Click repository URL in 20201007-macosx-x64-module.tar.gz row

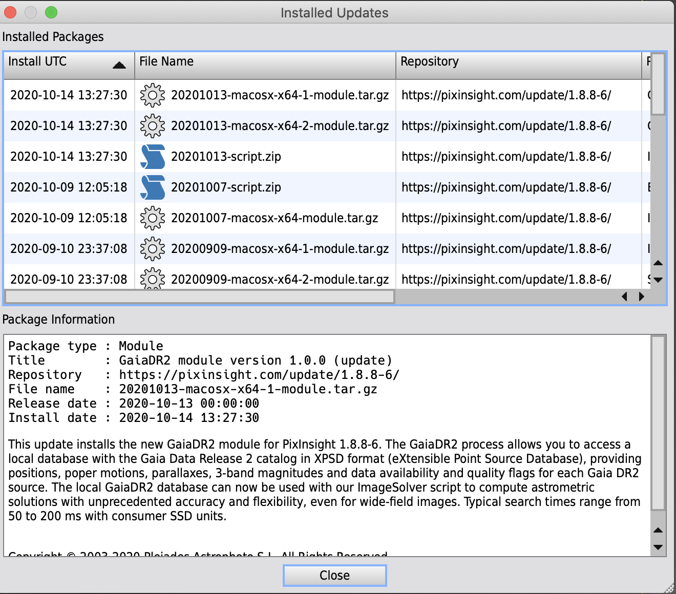click(x=506, y=218)
